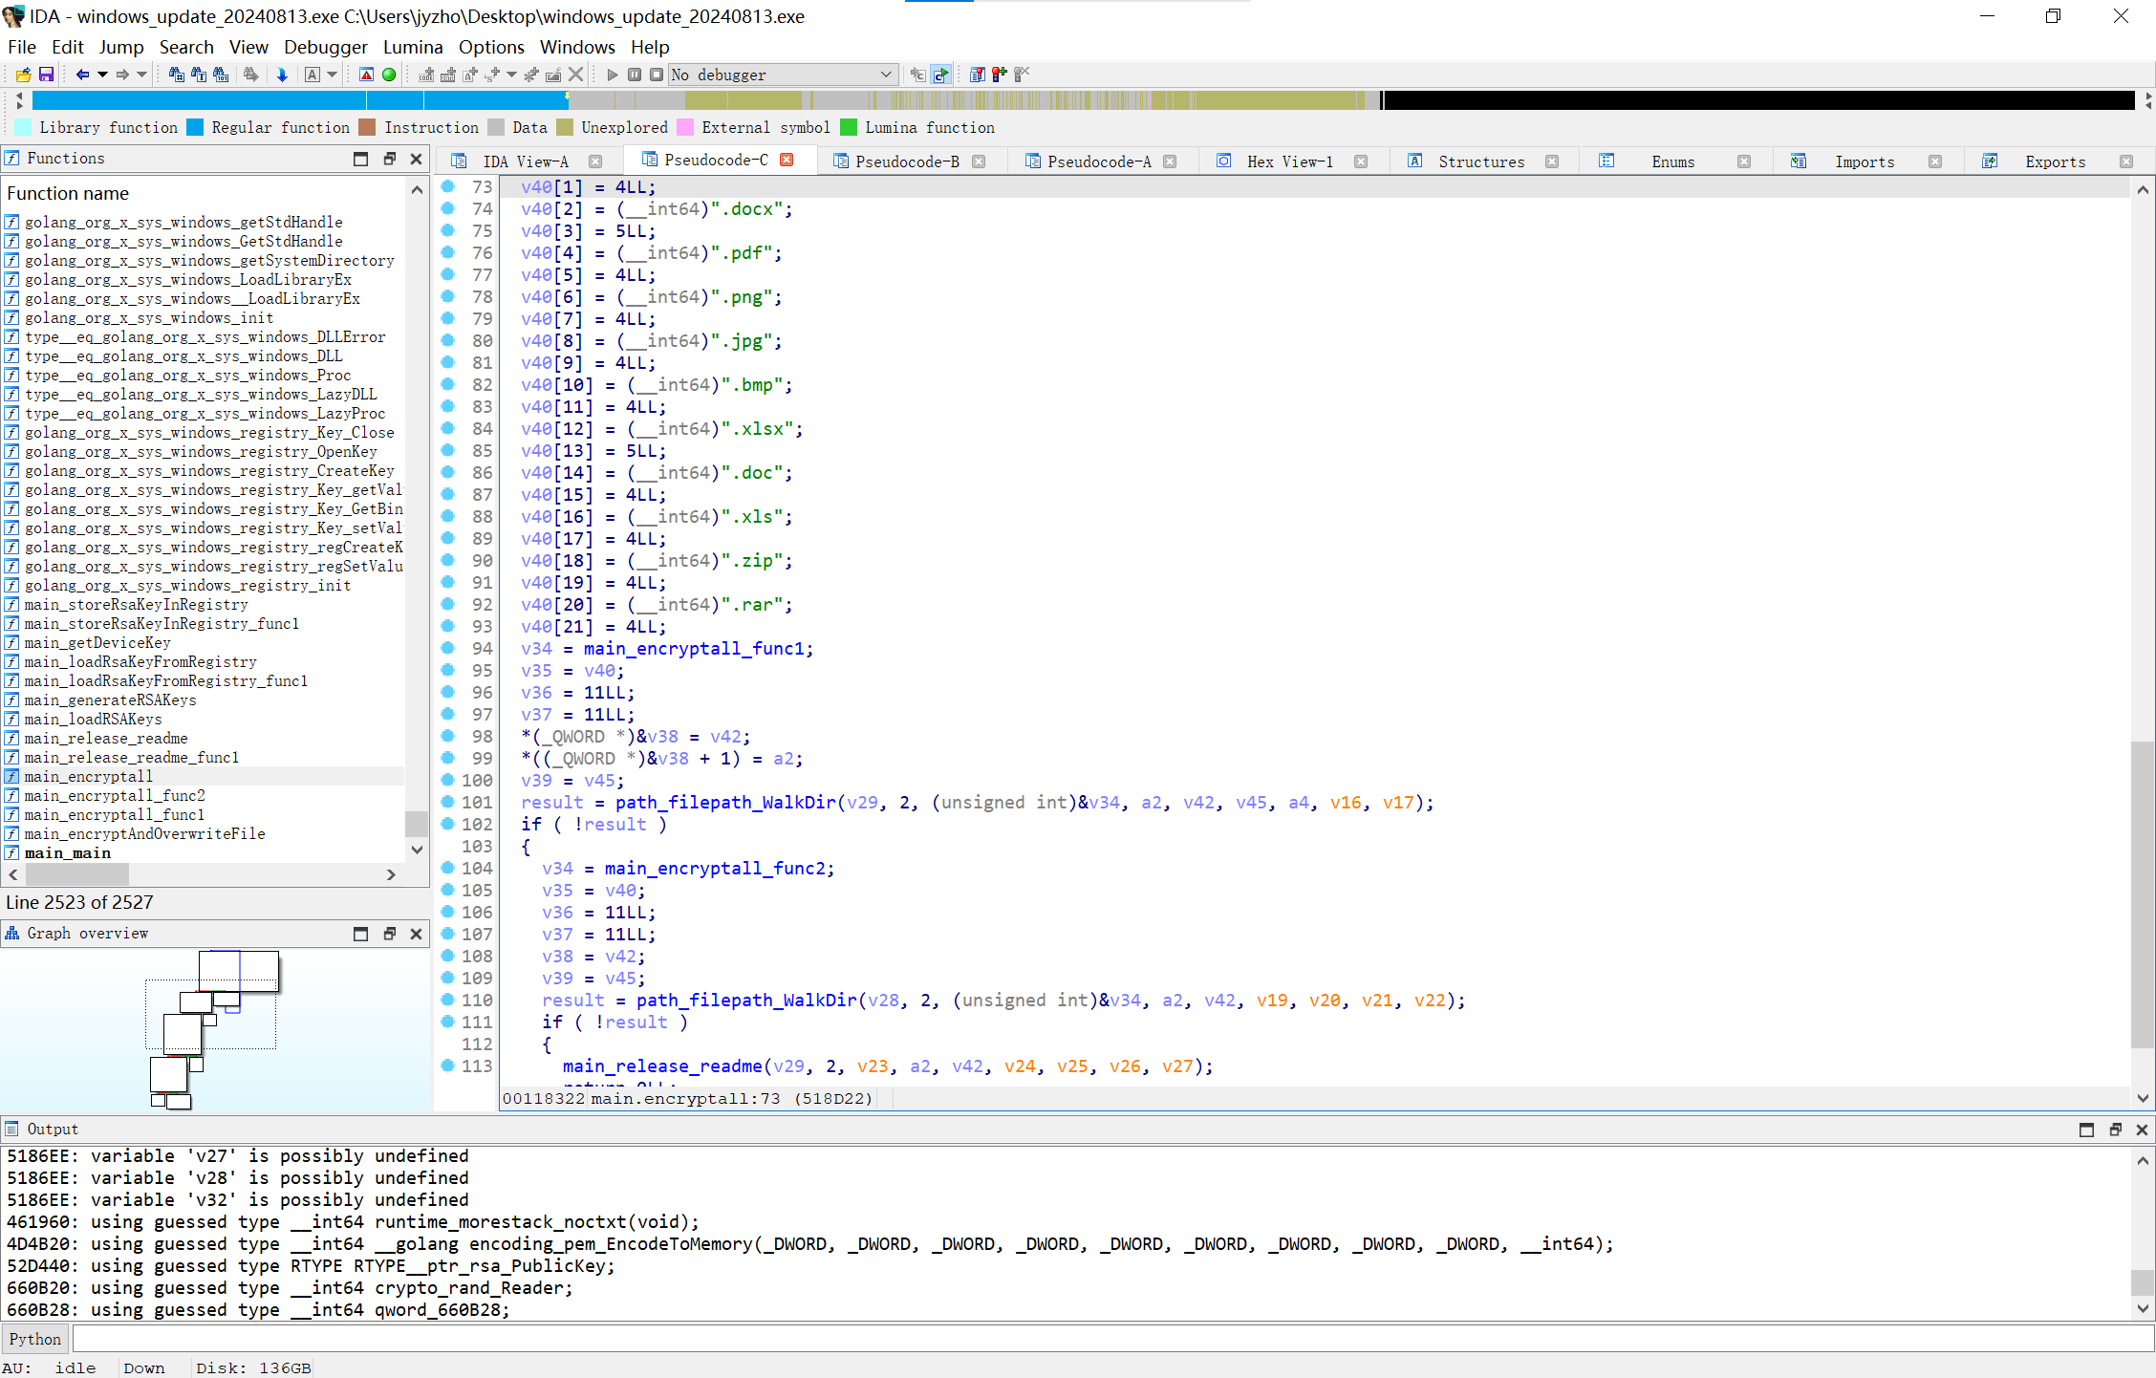Image resolution: width=2156 pixels, height=1378 pixels.
Task: Open the forward navigation history dropdown arrow
Action: pyautogui.click(x=142, y=75)
